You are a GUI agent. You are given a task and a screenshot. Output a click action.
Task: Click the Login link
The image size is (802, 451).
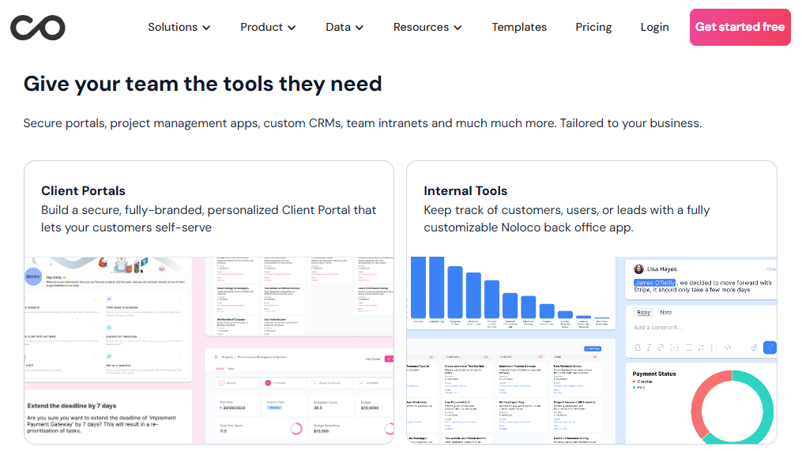pyautogui.click(x=654, y=27)
